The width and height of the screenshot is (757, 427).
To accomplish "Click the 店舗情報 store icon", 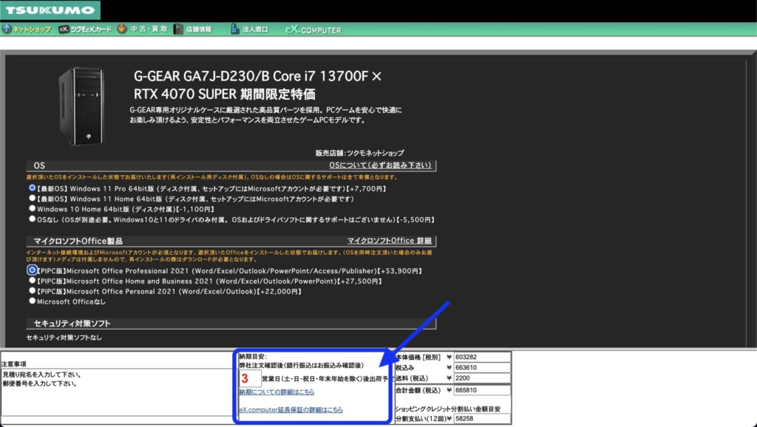I will point(178,30).
